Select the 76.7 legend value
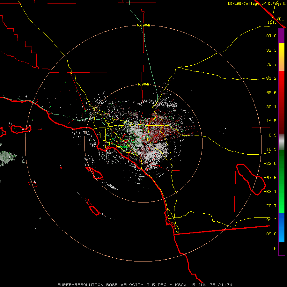Viewport: 287px width, 287px height. (271, 64)
